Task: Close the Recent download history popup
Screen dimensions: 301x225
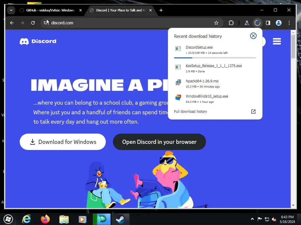Action: tap(253, 36)
